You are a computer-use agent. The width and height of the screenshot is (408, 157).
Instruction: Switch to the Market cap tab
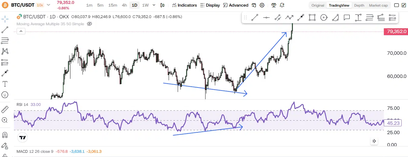point(378,5)
